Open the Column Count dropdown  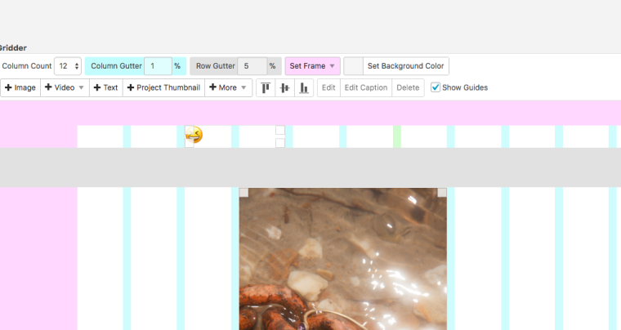68,66
